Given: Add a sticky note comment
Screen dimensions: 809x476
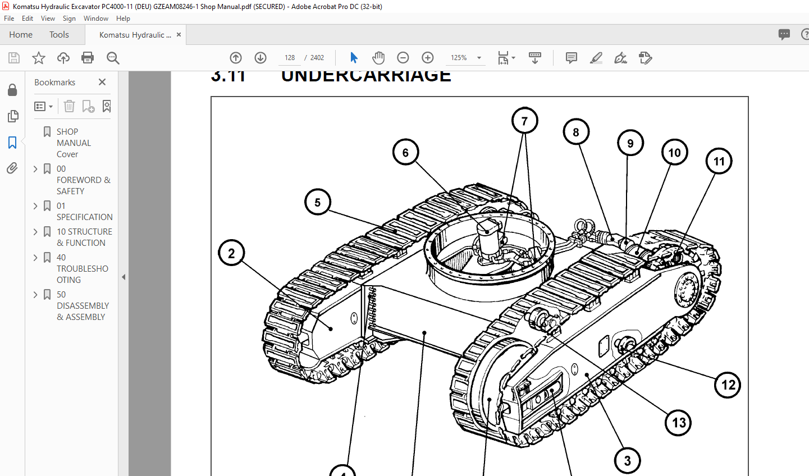Looking at the screenshot, I should (x=572, y=58).
